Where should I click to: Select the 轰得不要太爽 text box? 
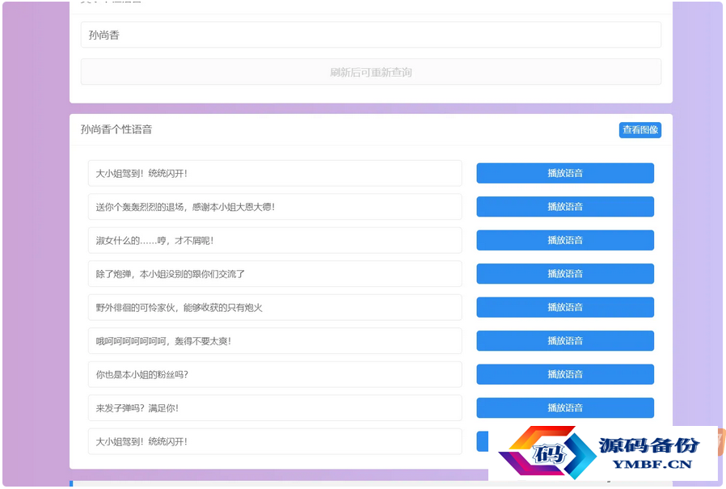point(275,341)
